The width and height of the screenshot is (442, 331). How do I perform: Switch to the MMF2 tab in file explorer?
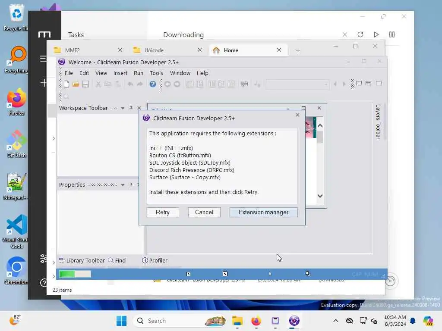(x=88, y=50)
